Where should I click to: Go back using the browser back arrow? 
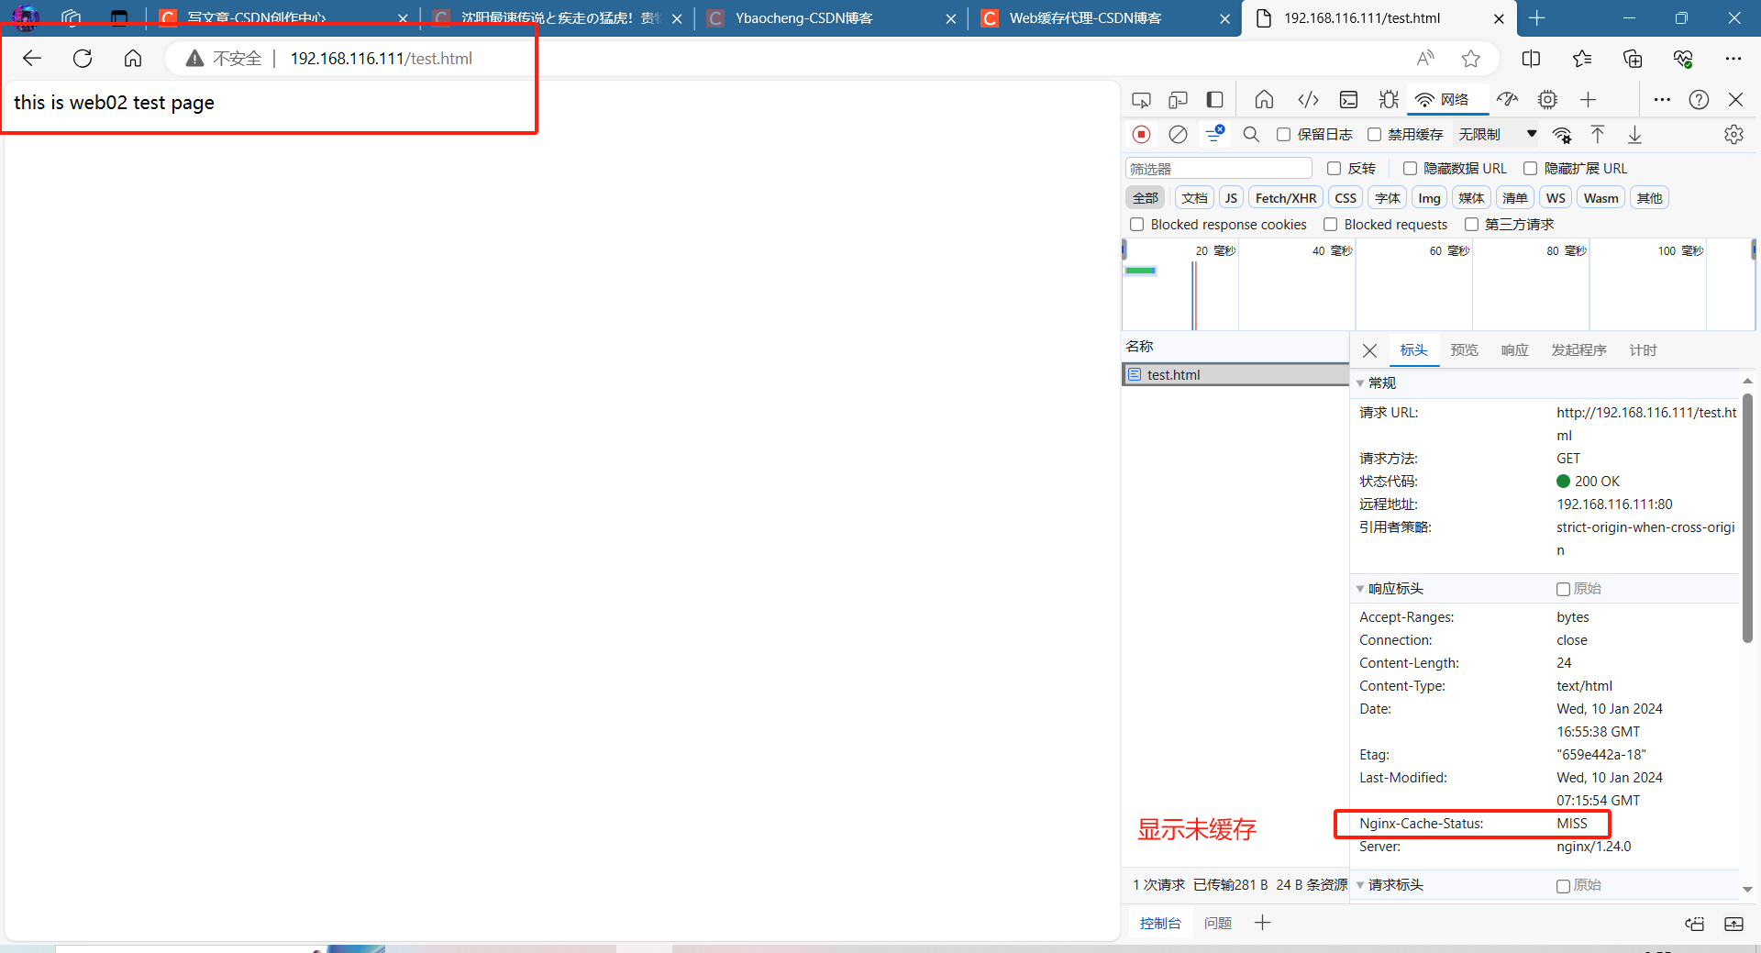pos(32,59)
